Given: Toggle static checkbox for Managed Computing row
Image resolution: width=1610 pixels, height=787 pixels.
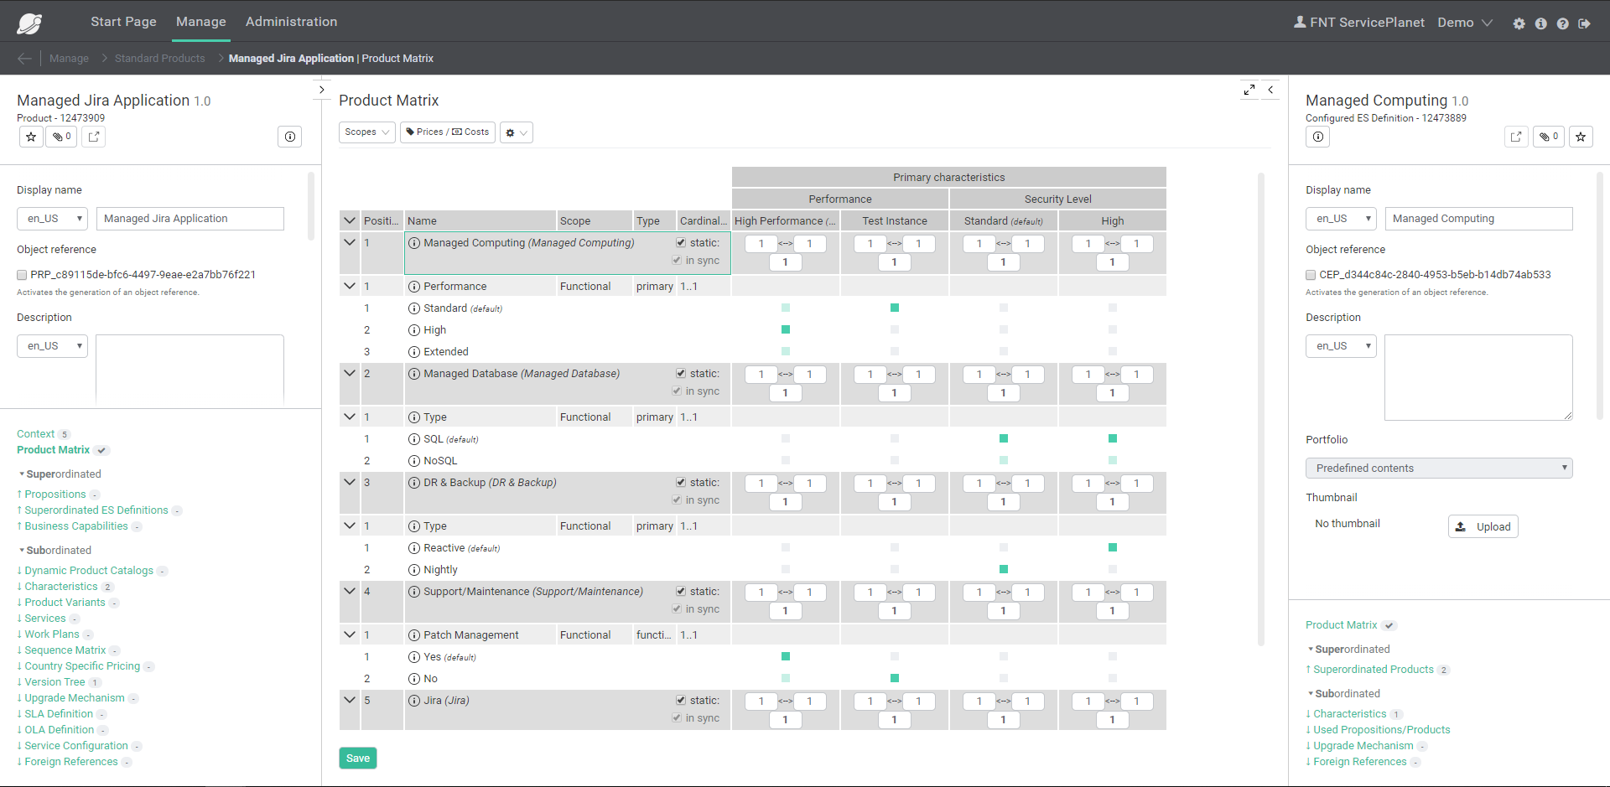Looking at the screenshot, I should pyautogui.click(x=681, y=243).
